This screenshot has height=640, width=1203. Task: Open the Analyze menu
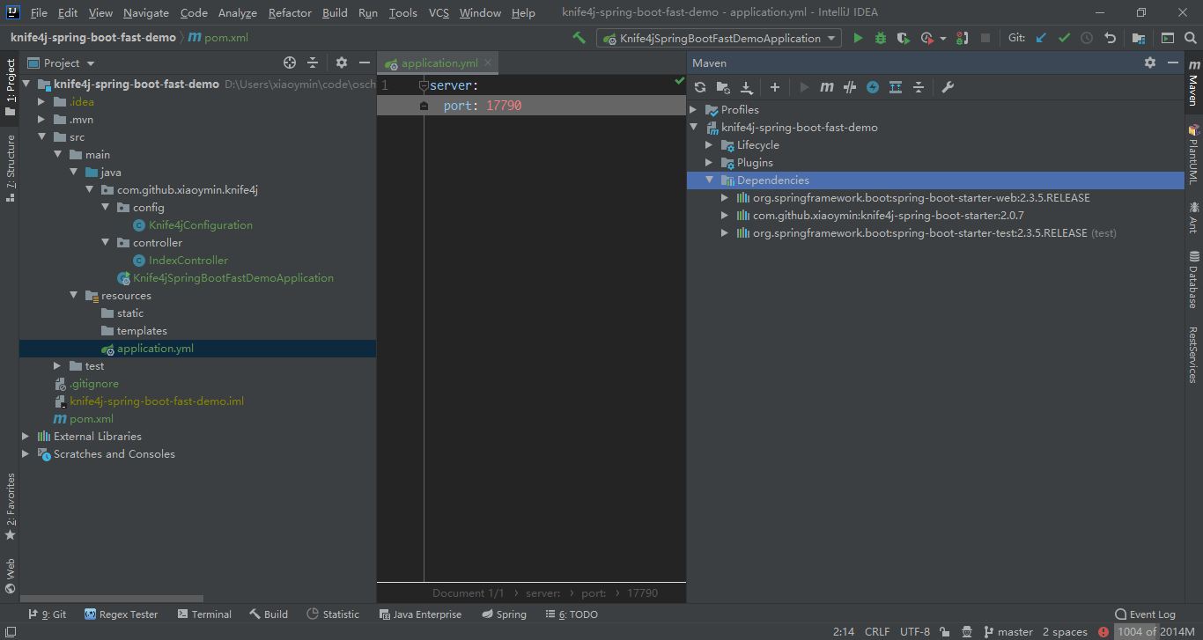(237, 13)
